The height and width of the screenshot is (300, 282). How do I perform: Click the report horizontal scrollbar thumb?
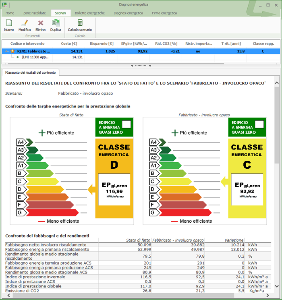pyautogui.click(x=123, y=295)
